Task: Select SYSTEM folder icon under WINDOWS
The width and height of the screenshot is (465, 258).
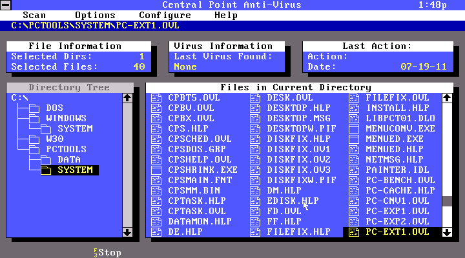Action: (46, 129)
